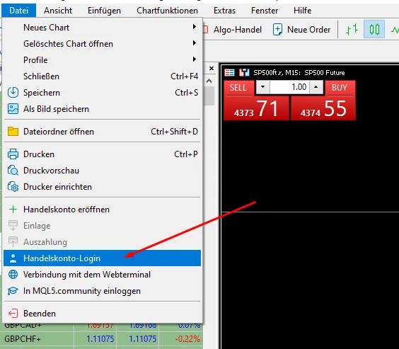Click the chart's trade panel table icon

(229, 72)
